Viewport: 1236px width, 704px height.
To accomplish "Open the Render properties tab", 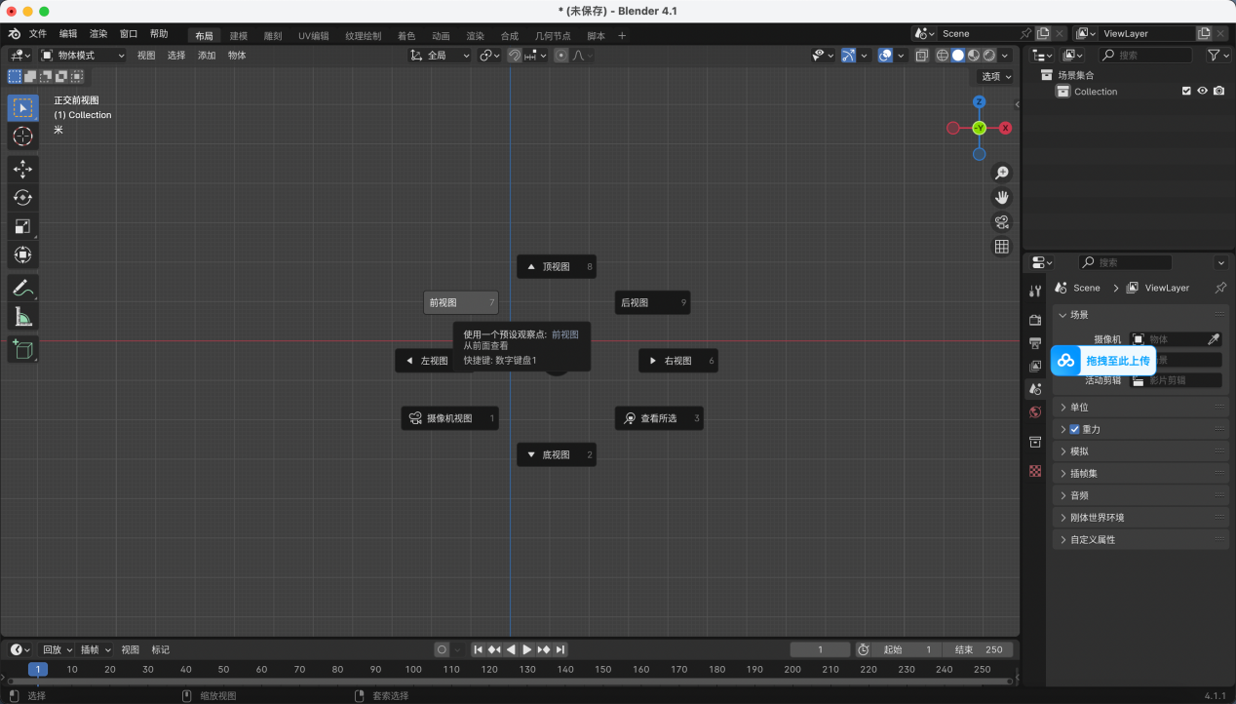I will 1035,320.
